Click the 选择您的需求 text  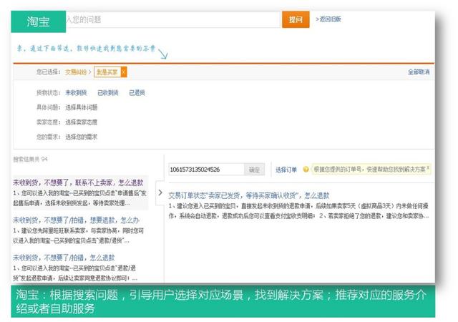[x=81, y=137]
